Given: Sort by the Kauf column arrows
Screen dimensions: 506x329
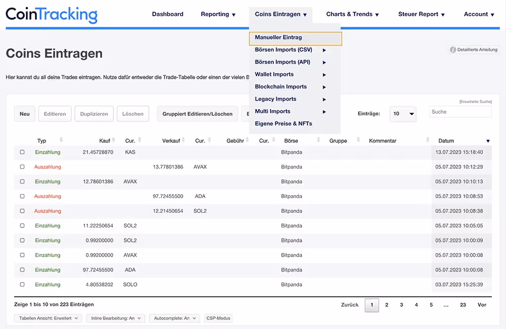Looking at the screenshot, I should click(x=113, y=140).
